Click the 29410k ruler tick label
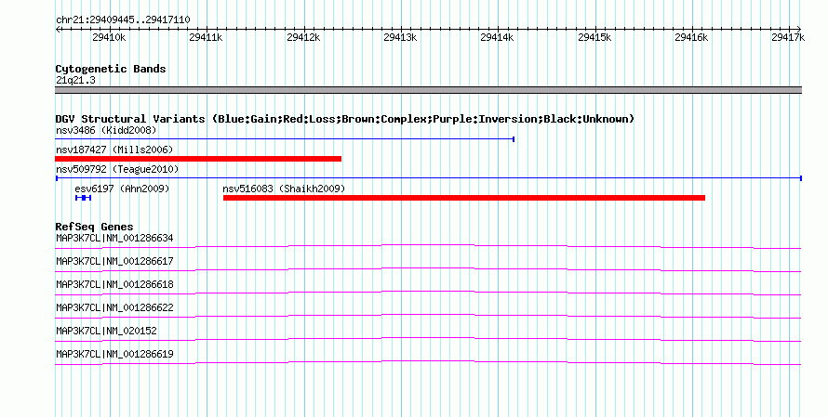 (109, 37)
